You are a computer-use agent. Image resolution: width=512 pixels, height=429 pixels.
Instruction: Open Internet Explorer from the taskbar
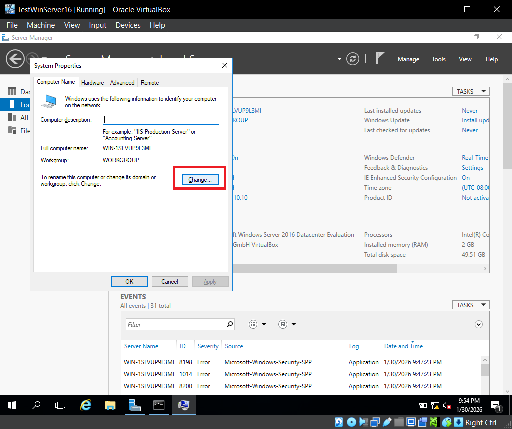pos(86,405)
